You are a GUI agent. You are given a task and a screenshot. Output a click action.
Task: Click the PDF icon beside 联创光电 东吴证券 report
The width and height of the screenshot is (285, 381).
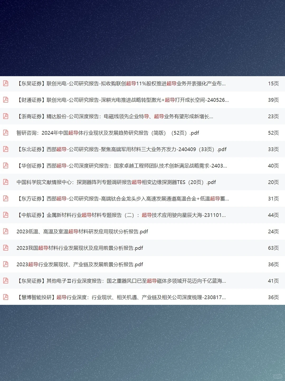coord(6,84)
